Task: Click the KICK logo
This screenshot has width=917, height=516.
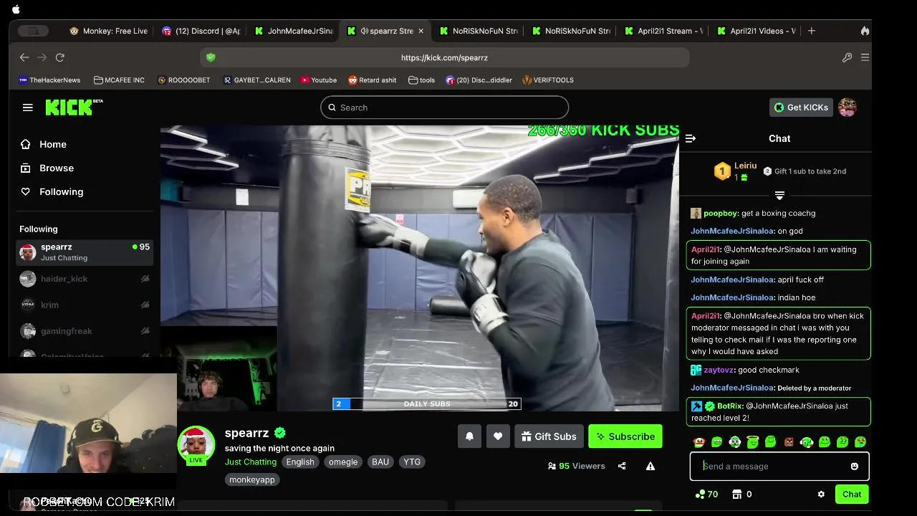Action: tap(74, 107)
